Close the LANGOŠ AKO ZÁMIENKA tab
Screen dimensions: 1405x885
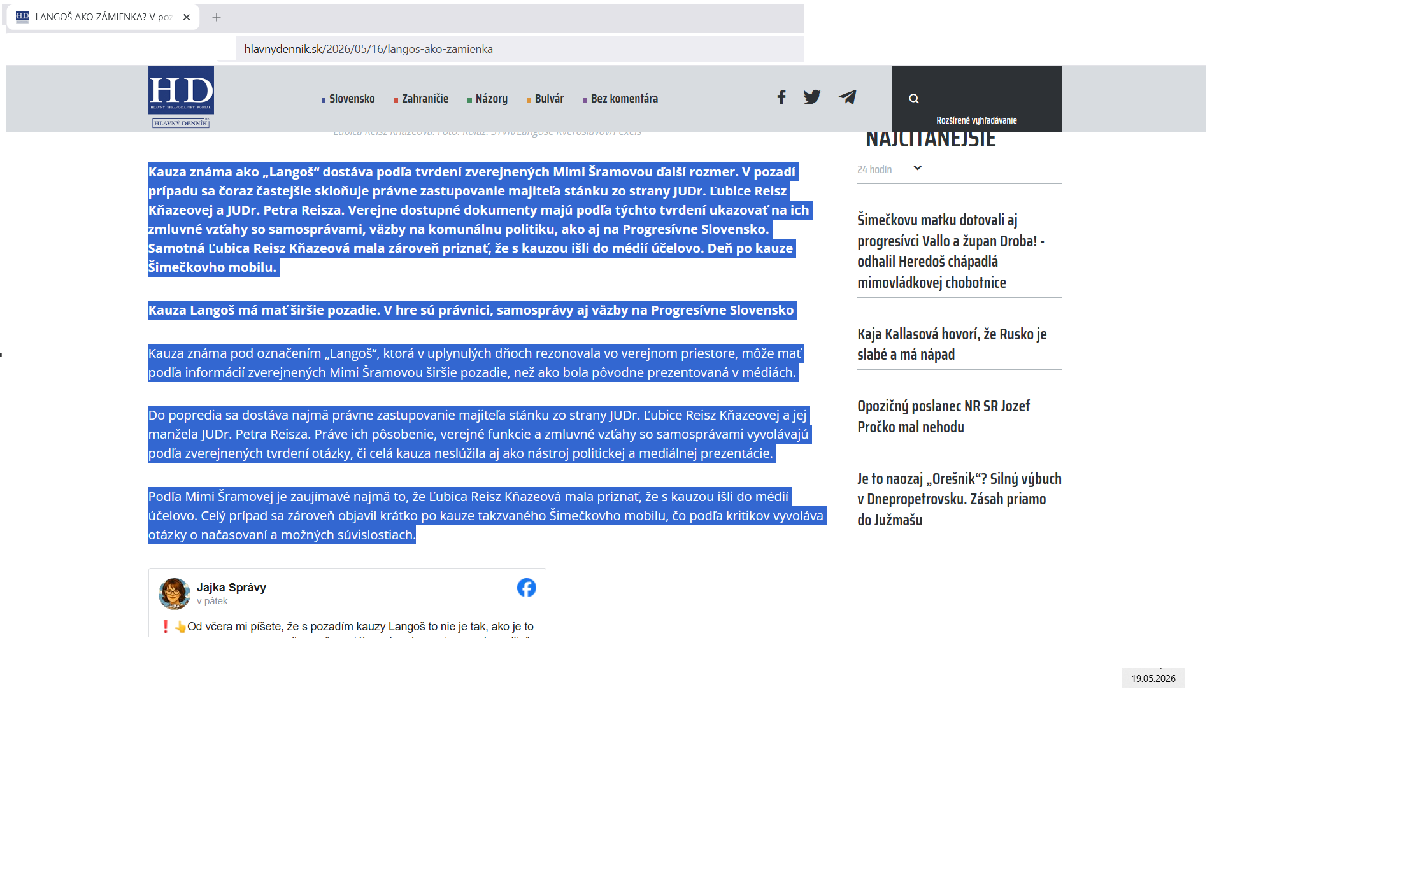(x=187, y=17)
